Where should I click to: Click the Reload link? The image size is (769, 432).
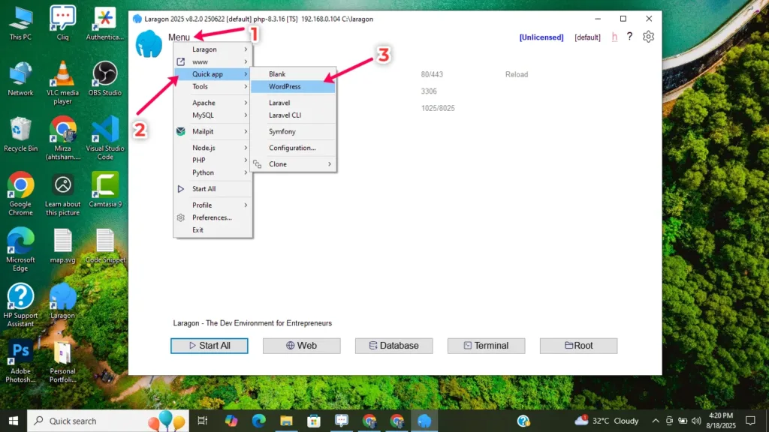(517, 75)
